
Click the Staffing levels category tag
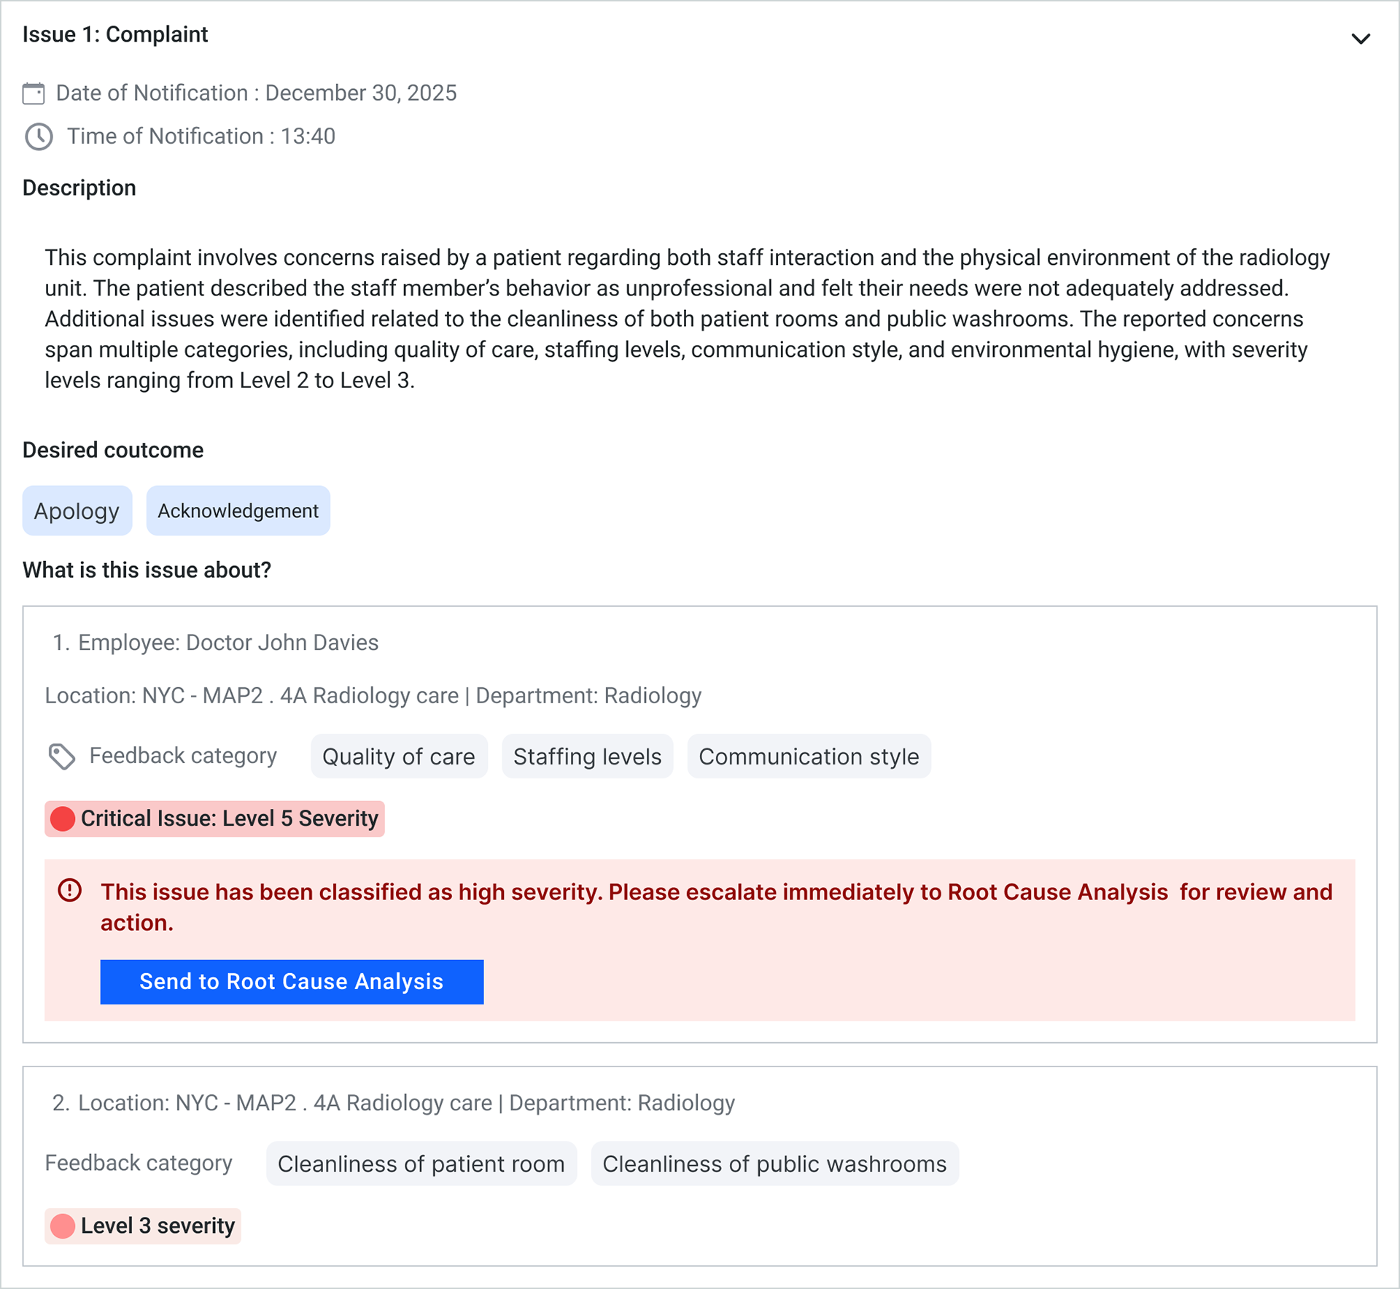coord(587,756)
